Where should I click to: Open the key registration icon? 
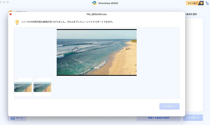pyautogui.click(x=207, y=3)
